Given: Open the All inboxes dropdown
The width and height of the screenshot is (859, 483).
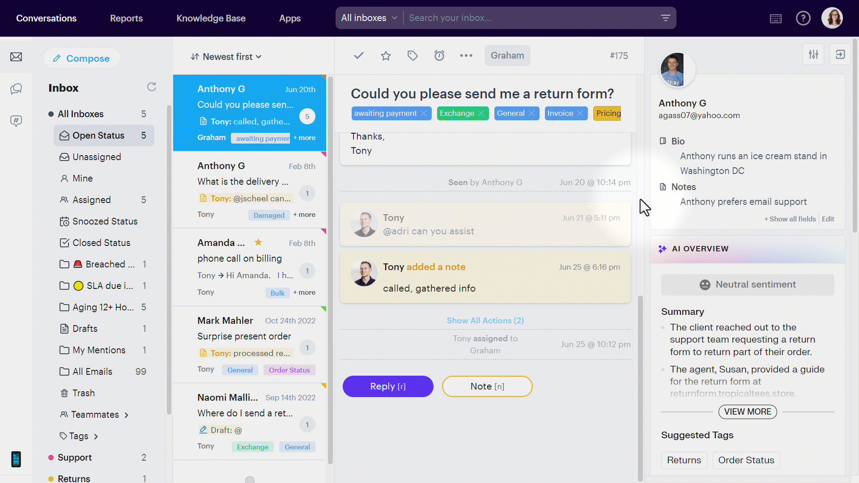Looking at the screenshot, I should [x=369, y=18].
